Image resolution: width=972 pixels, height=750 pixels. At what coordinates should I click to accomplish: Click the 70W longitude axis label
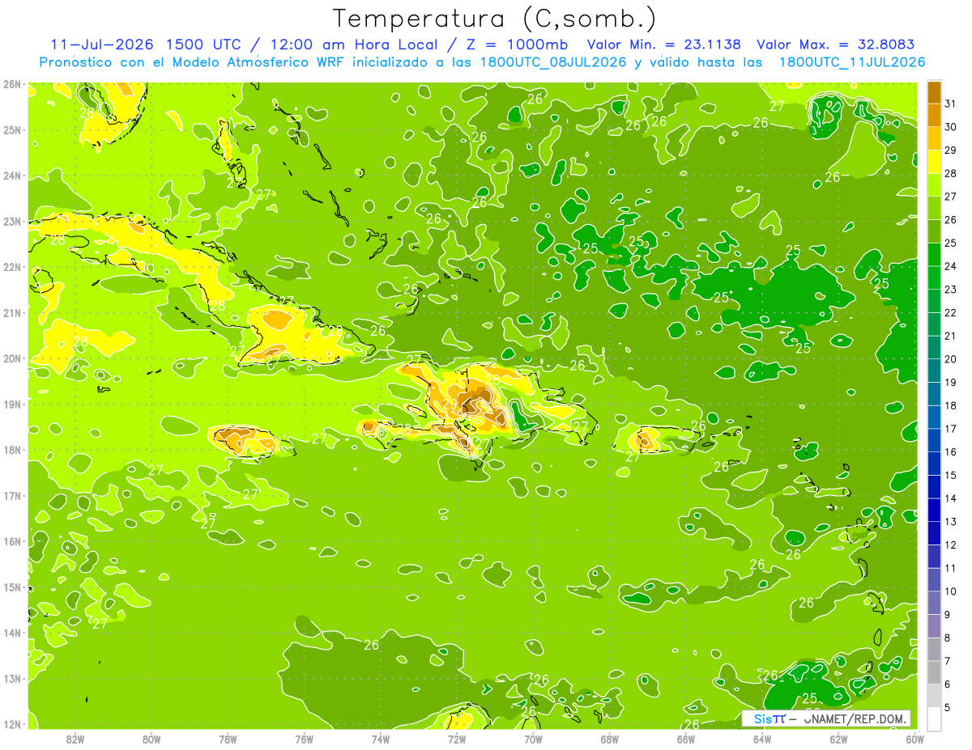click(x=533, y=738)
